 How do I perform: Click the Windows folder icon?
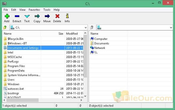(5, 84)
